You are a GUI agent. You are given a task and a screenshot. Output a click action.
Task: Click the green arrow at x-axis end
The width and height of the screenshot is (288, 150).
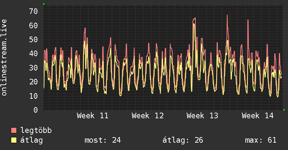click(284, 110)
